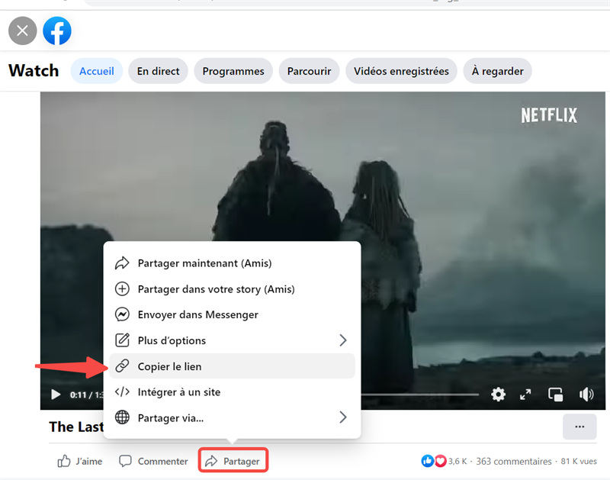The image size is (610, 480).
Task: Click the globe icon beside Partager via
Action: coord(122,417)
